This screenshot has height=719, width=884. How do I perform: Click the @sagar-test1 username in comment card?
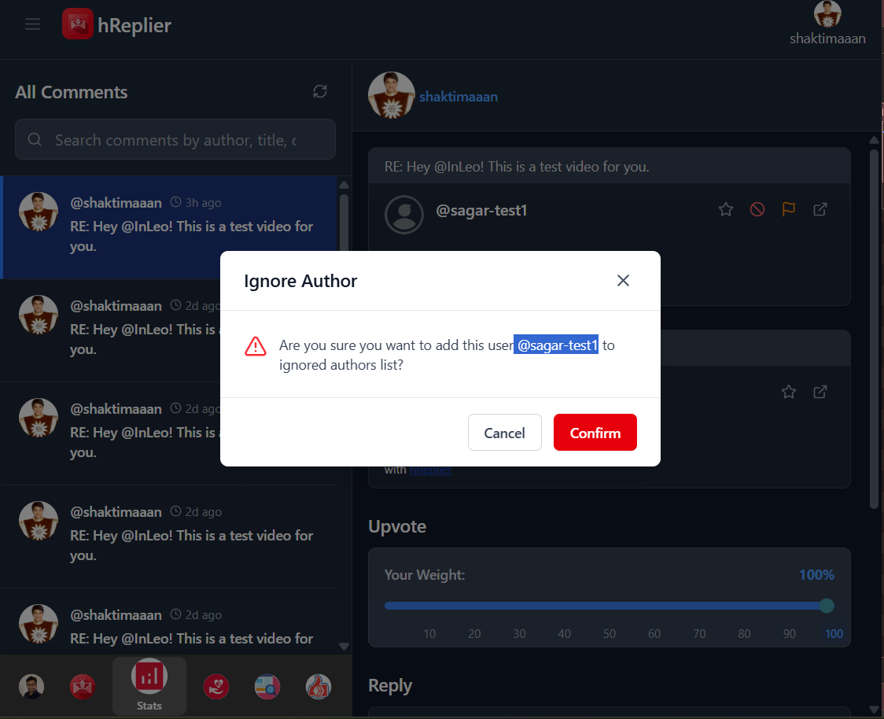(x=481, y=210)
